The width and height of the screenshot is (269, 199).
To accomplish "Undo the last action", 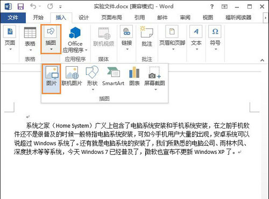I will point(33,6).
